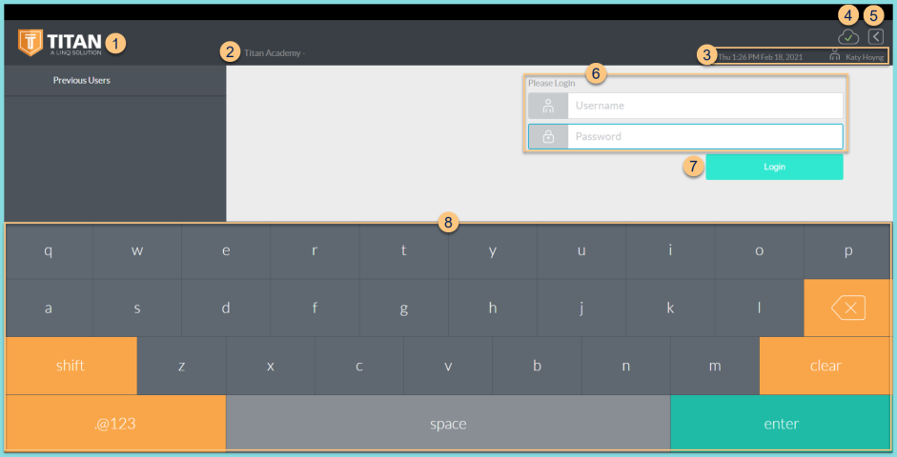Tap the space bar key

click(448, 424)
